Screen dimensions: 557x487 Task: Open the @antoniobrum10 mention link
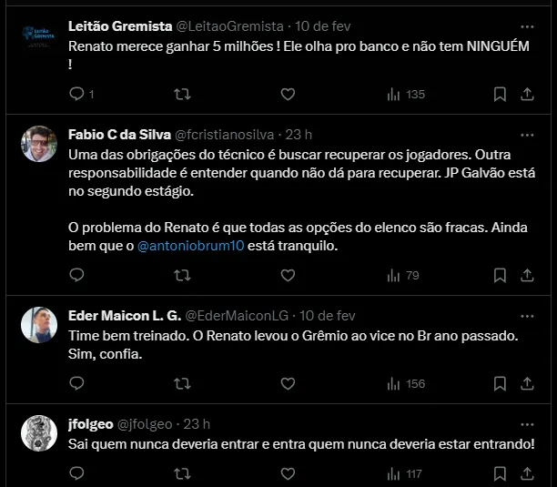click(x=191, y=246)
